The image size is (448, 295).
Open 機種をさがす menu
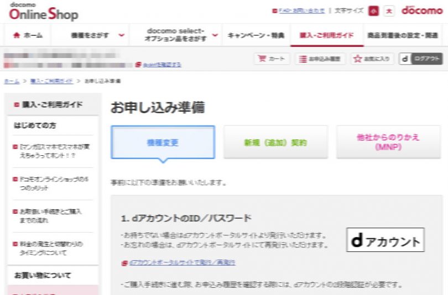tap(90, 35)
